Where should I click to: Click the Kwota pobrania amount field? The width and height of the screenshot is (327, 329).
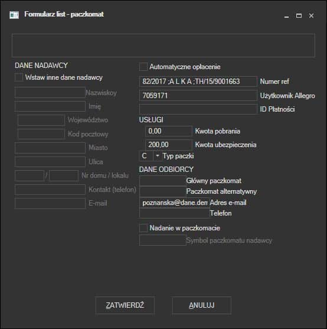coord(169,131)
